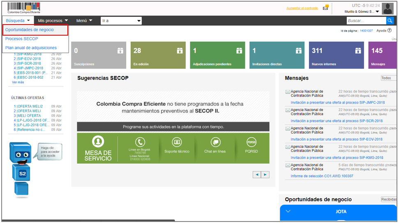Click envelope icon beside SIP-EOV-2018 message
The height and width of the screenshot is (224, 399).
coord(288,129)
